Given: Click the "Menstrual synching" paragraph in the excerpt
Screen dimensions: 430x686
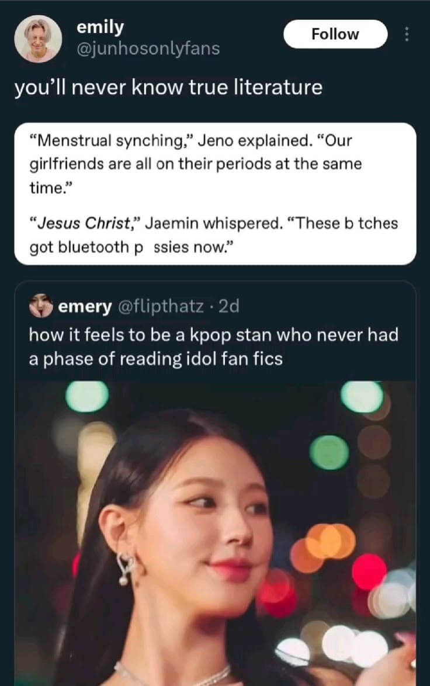Looking at the screenshot, I should 196,164.
